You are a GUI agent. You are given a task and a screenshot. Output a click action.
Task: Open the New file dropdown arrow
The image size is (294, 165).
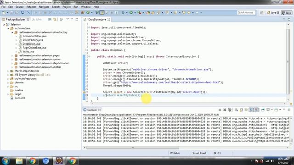pos(7,12)
